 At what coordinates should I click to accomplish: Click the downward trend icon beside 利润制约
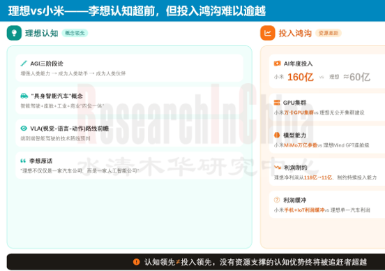[x=278, y=167]
